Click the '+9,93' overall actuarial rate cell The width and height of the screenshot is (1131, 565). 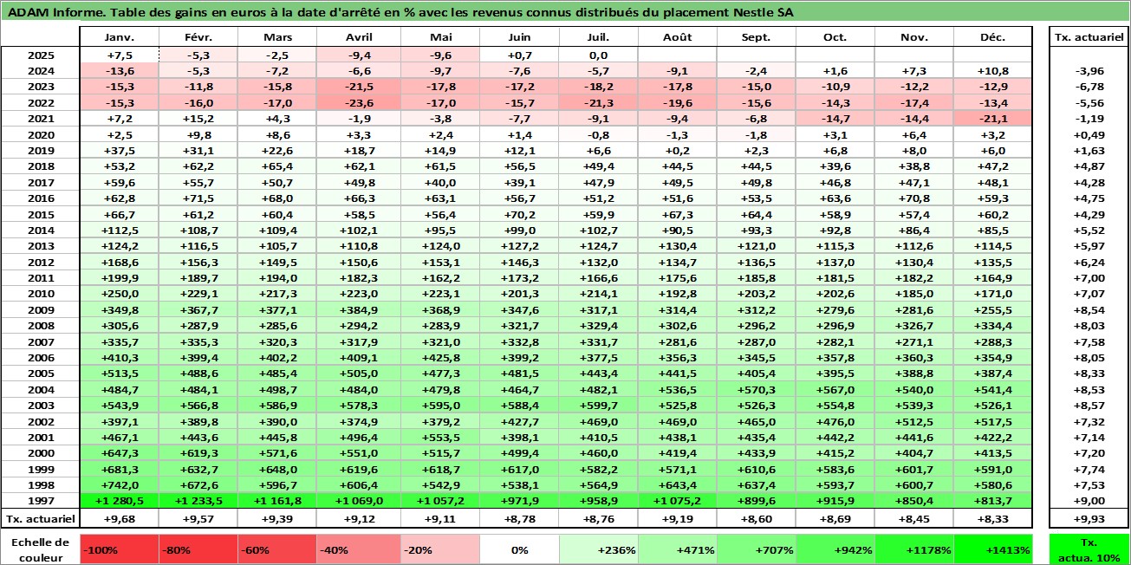click(1089, 518)
